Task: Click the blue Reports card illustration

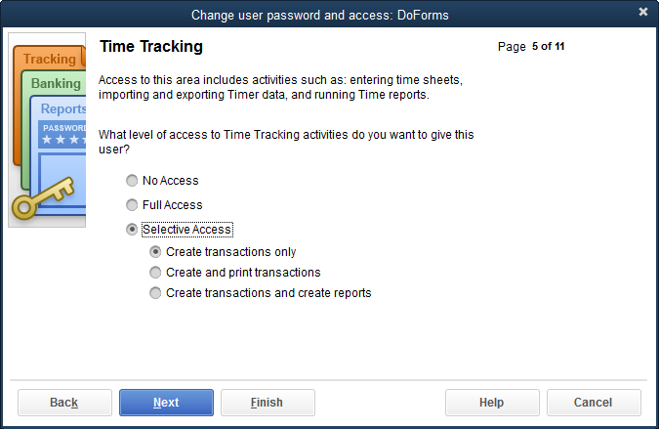Action: tap(63, 109)
